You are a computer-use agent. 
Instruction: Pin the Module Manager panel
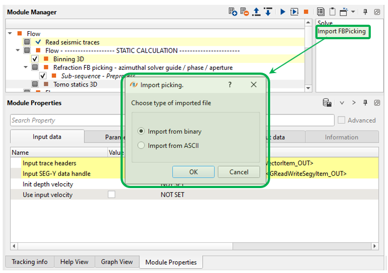(x=366, y=12)
